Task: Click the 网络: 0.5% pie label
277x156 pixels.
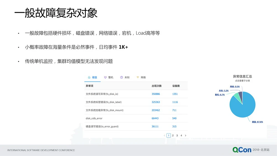Action: tap(235, 86)
